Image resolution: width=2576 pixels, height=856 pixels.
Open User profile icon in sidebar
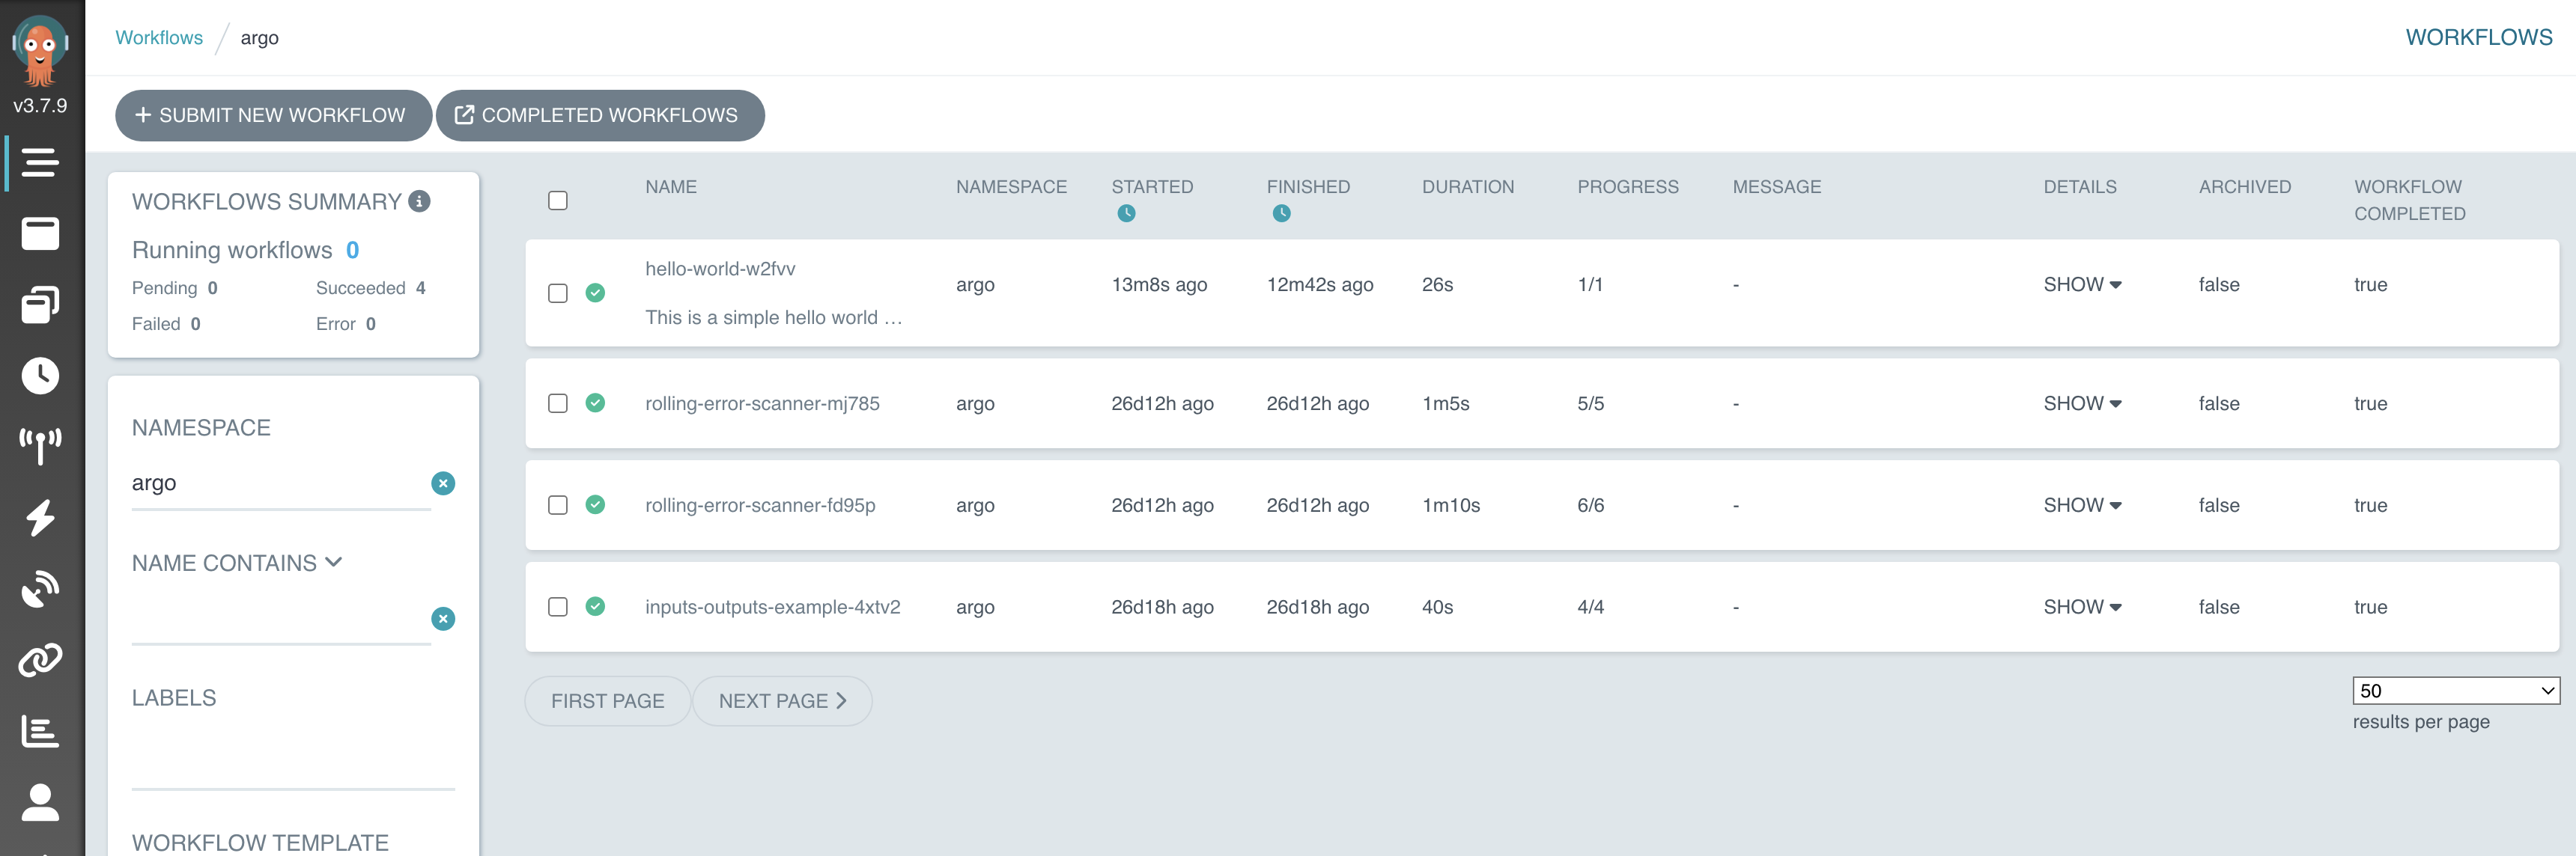(40, 802)
